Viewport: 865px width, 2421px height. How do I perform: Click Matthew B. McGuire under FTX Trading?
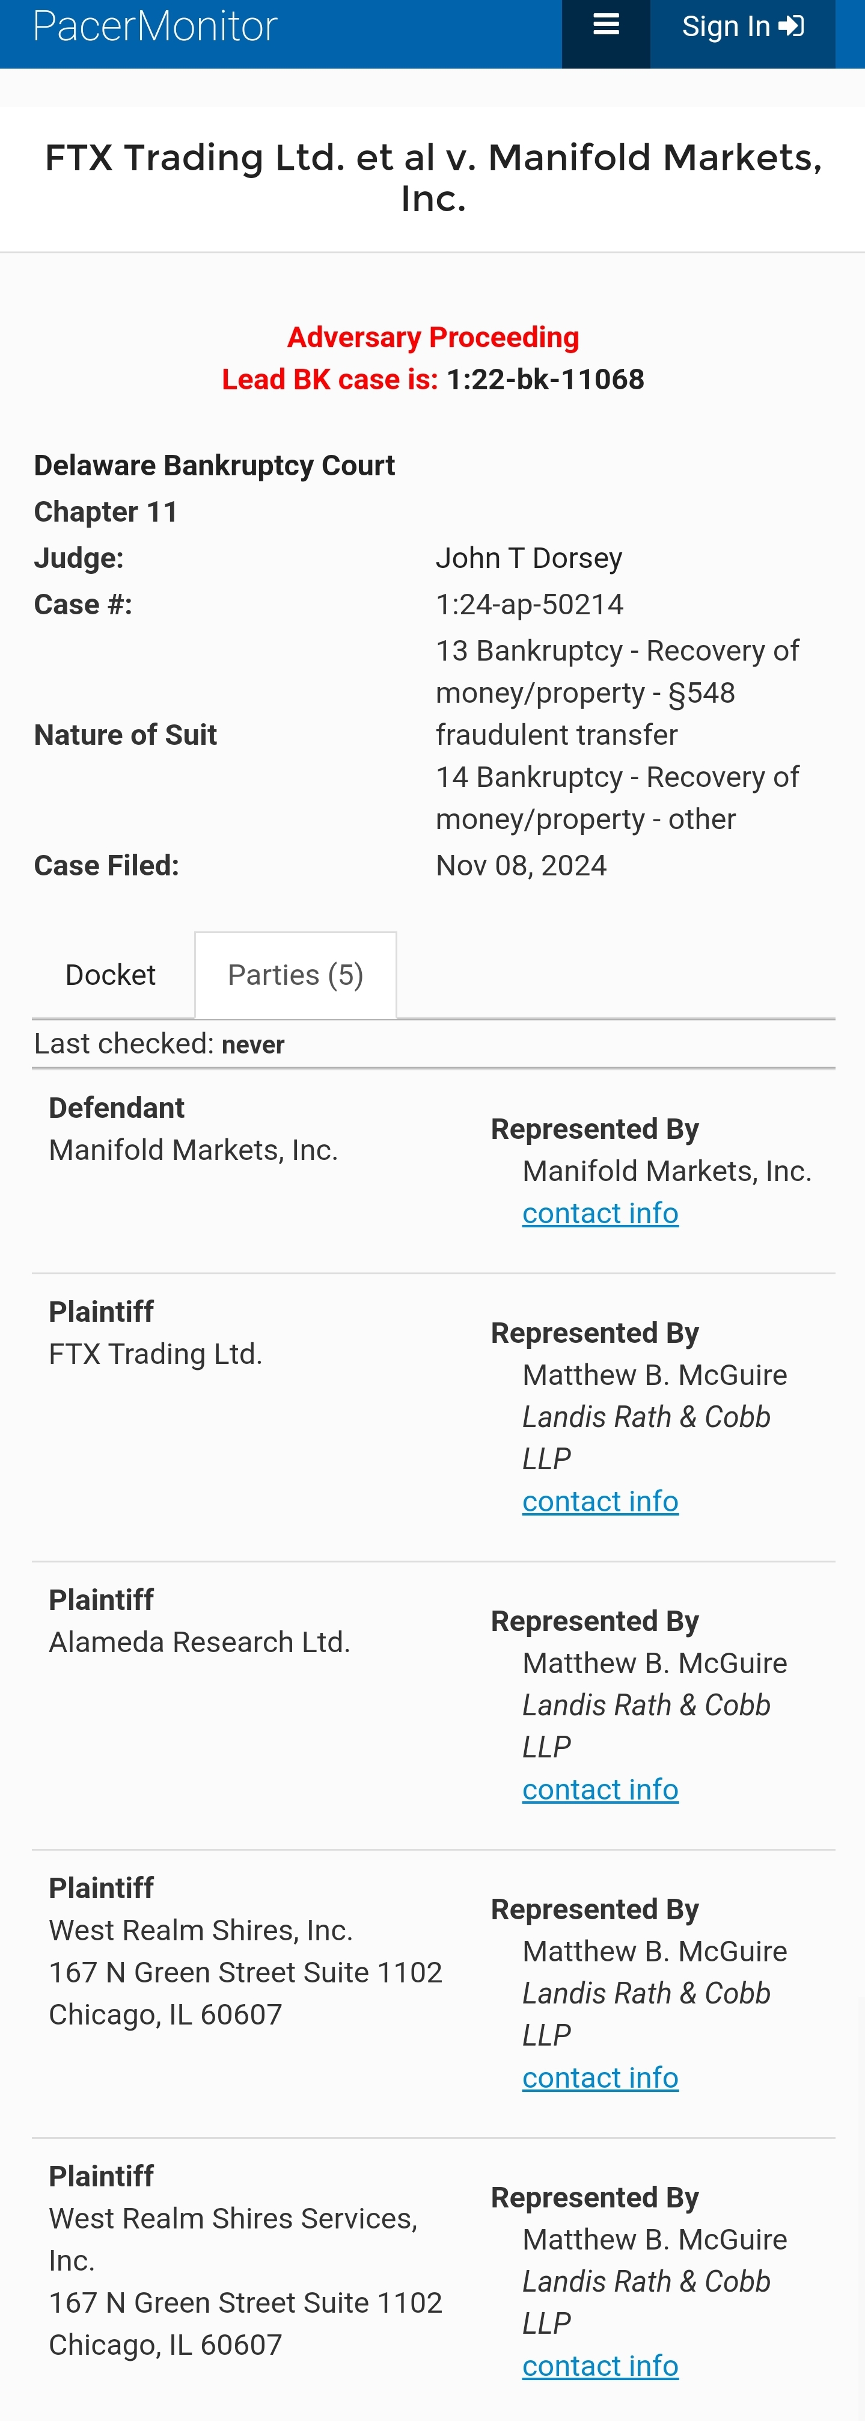coord(655,1375)
